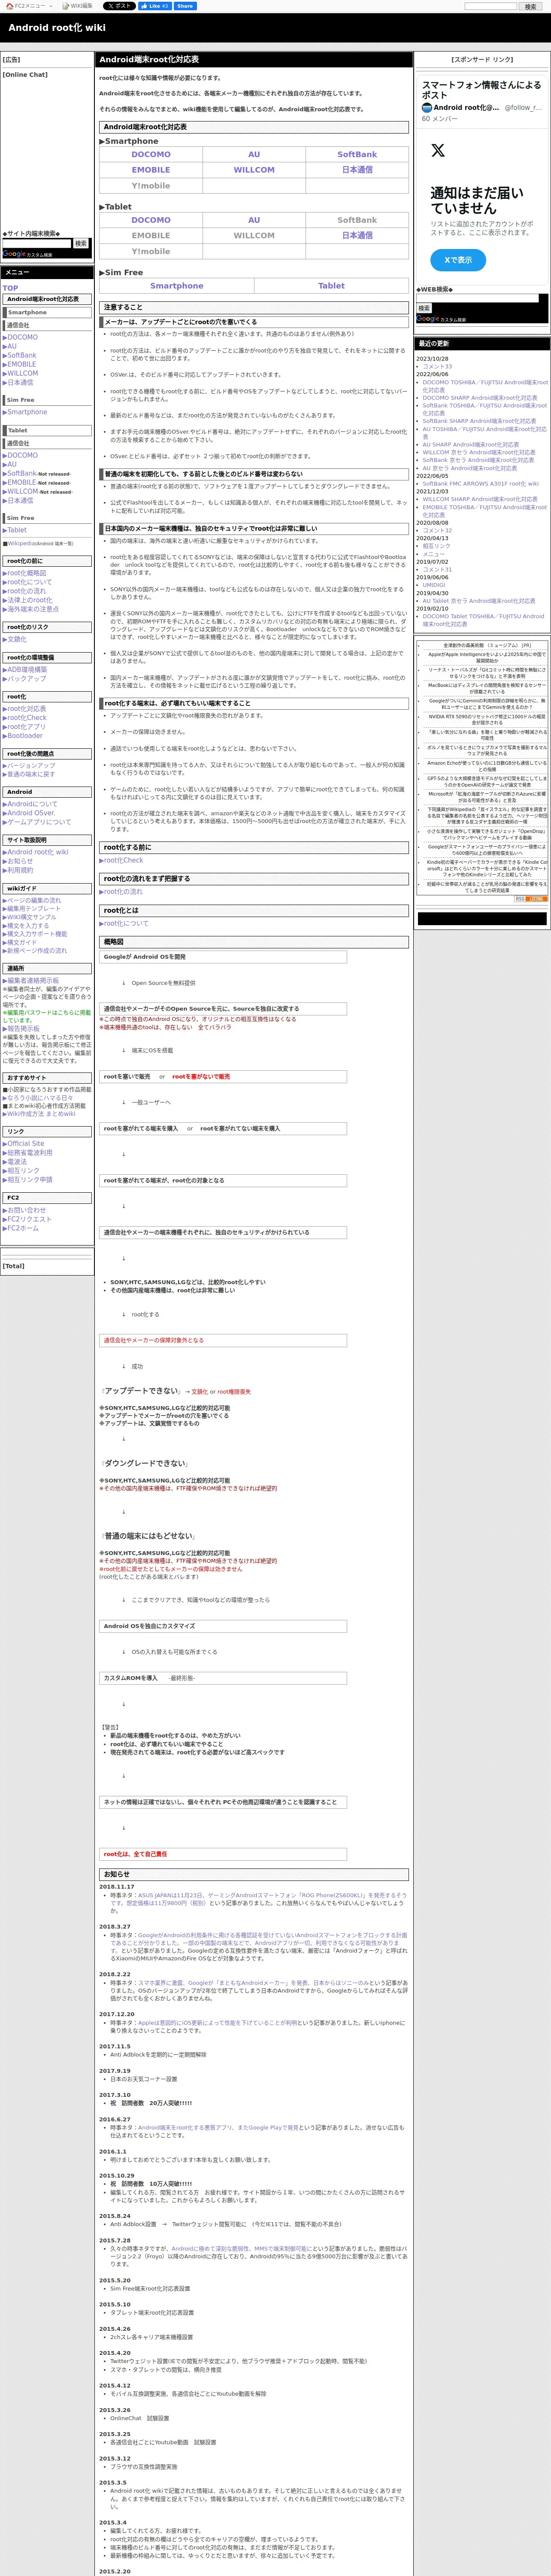Viewport: 551px width, 2576px height.
Task: Click the RSS badge below news list
Action: (x=530, y=899)
